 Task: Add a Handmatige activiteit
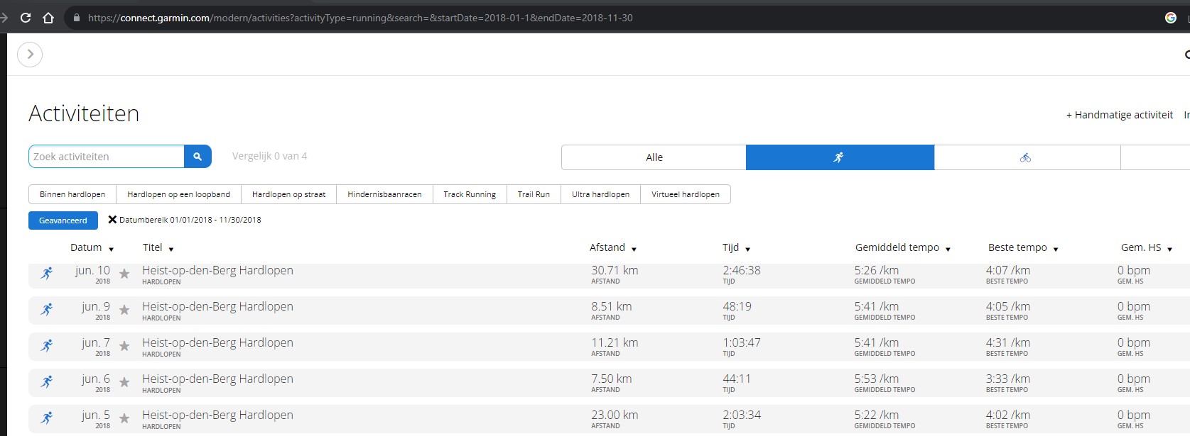[x=1120, y=115]
